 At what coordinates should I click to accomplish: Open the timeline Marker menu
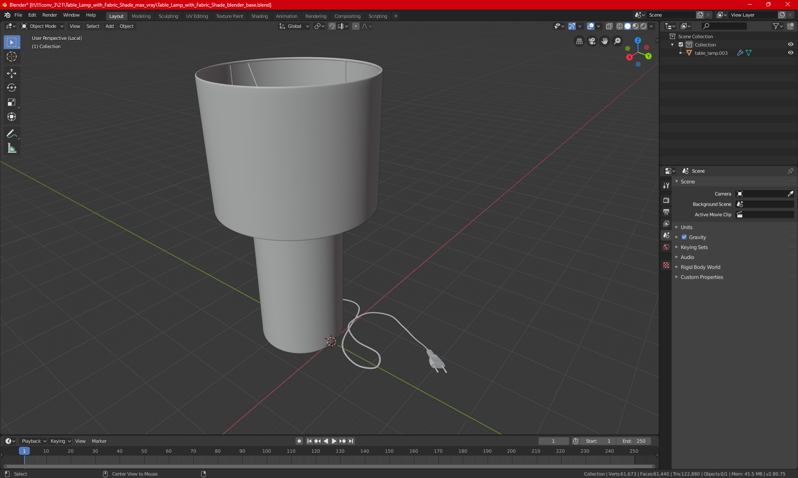coord(99,441)
